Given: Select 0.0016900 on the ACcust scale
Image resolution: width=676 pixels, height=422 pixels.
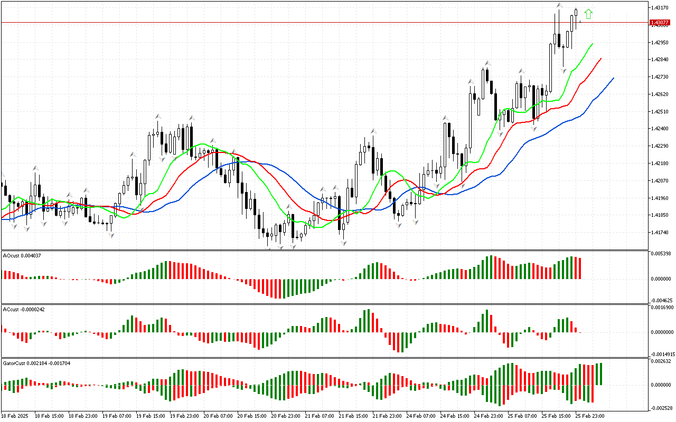Looking at the screenshot, I should [x=662, y=307].
